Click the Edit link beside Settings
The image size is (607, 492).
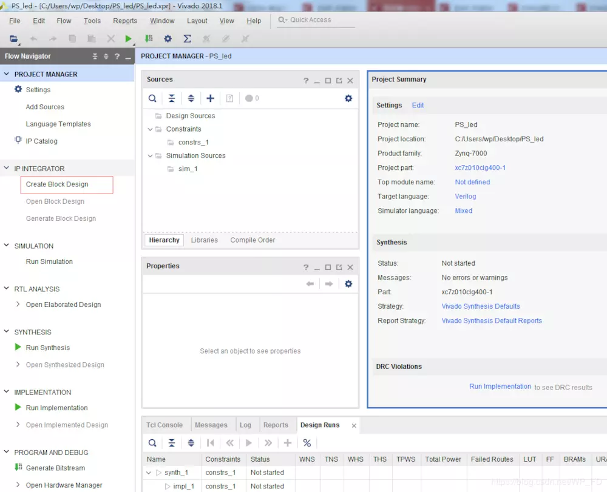pos(418,105)
